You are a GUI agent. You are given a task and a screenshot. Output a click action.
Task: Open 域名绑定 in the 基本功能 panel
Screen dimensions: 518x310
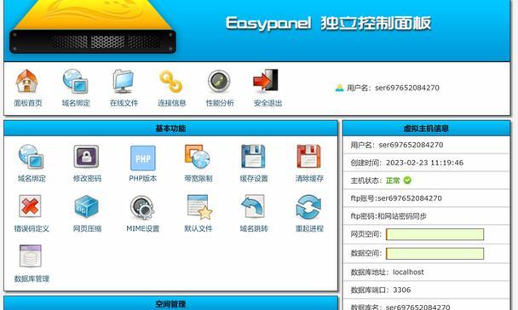pos(31,157)
